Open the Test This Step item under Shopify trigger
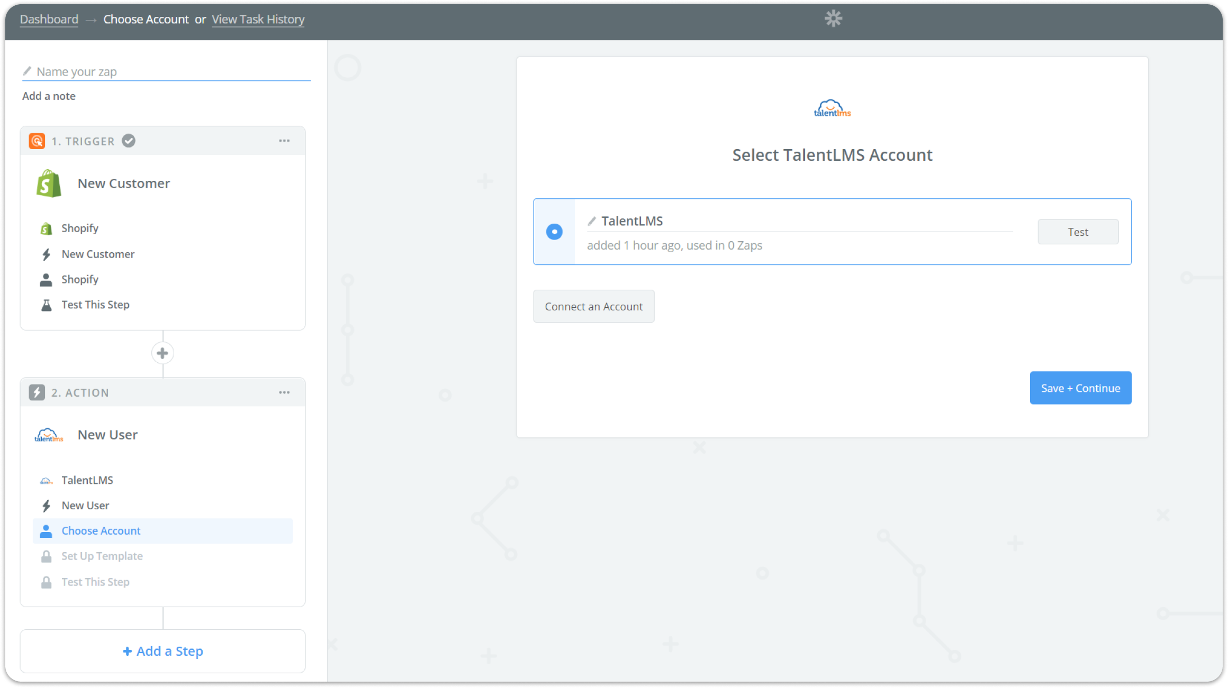 click(95, 305)
